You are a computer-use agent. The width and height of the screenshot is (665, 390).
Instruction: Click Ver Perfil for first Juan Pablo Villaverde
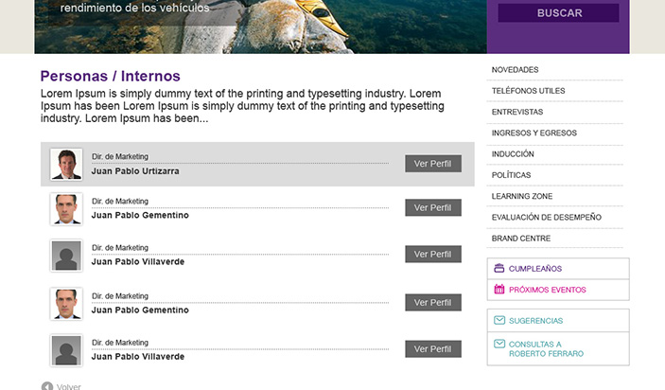click(x=432, y=254)
